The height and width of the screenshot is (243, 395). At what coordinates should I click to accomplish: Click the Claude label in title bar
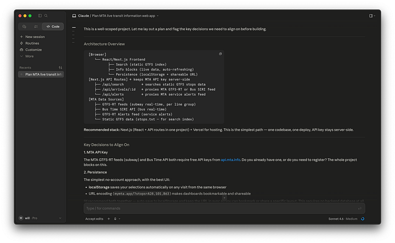83,15
